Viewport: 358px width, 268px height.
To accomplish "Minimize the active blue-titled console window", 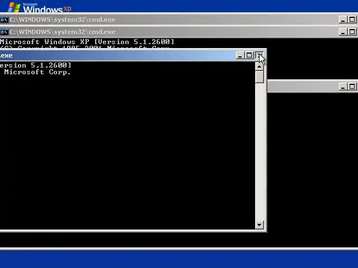I will point(240,55).
